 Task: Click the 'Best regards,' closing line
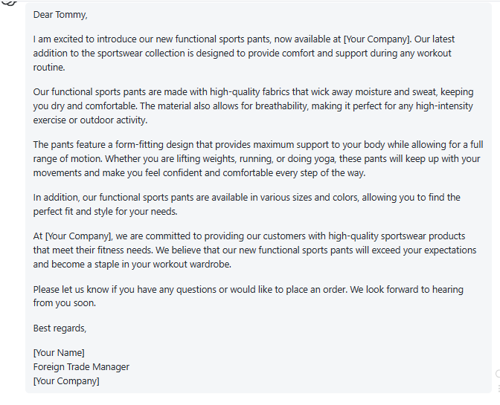pos(60,328)
